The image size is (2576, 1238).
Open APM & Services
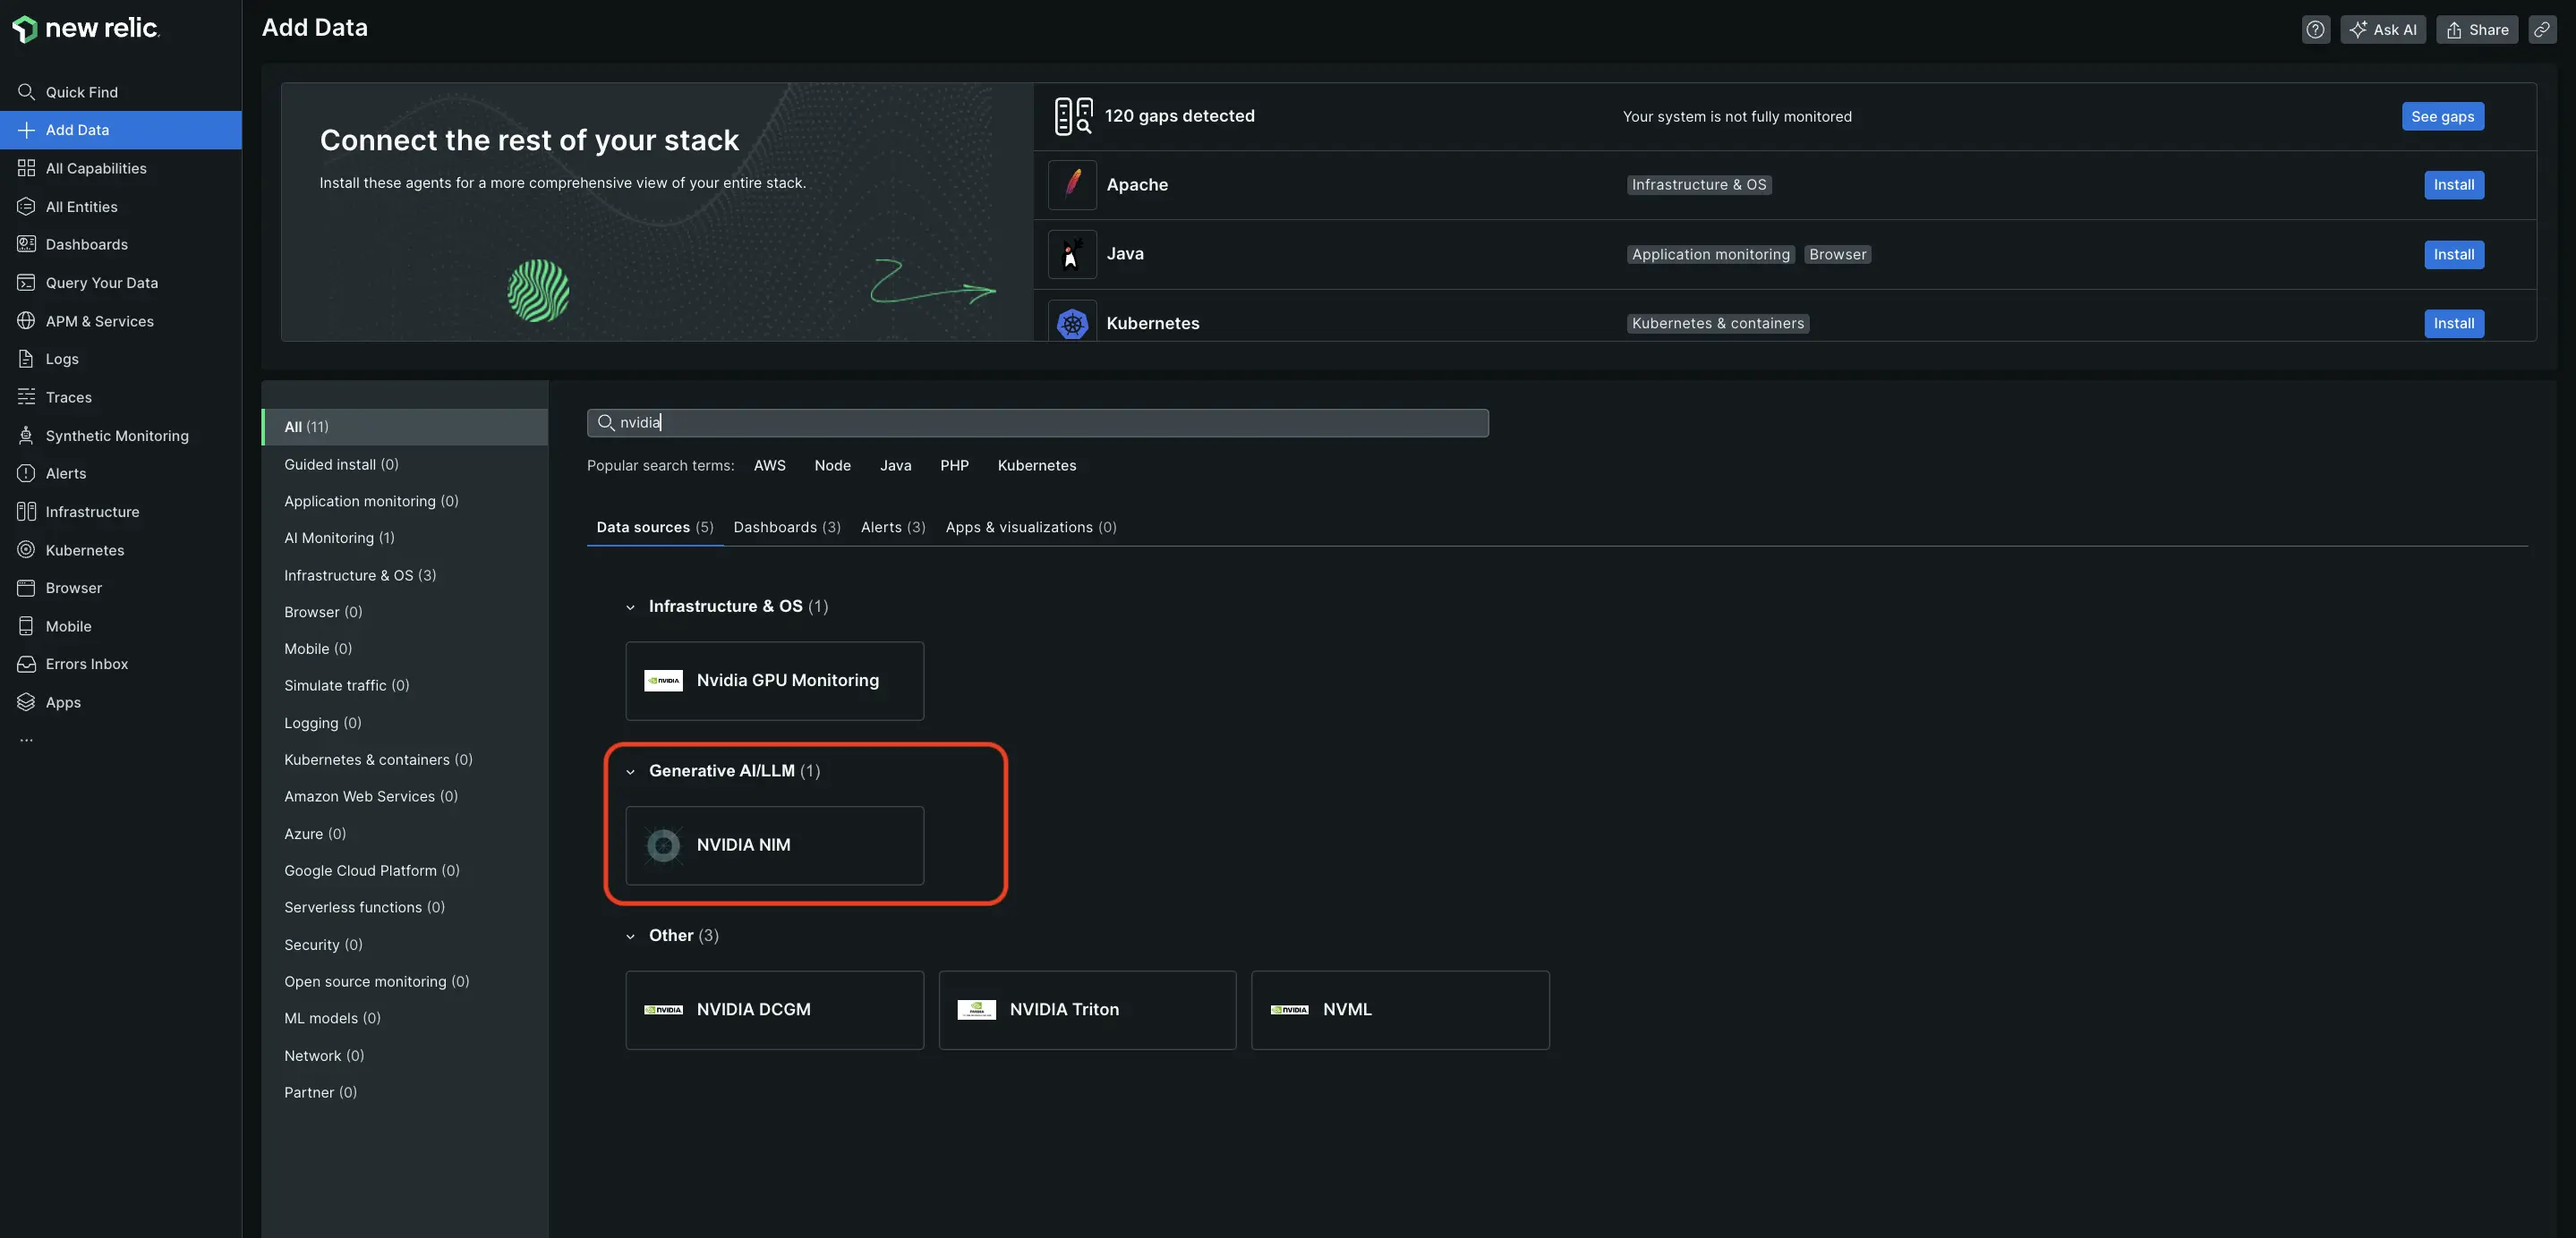pos(99,321)
